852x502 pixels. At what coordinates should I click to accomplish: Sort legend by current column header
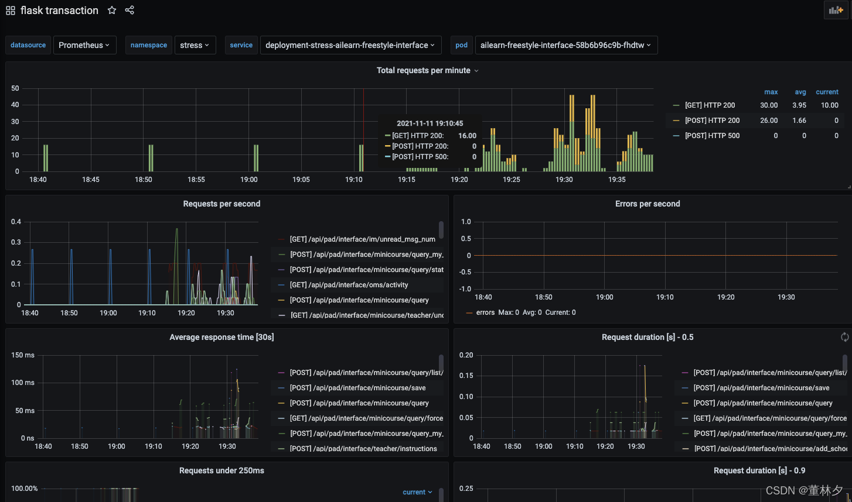click(827, 92)
